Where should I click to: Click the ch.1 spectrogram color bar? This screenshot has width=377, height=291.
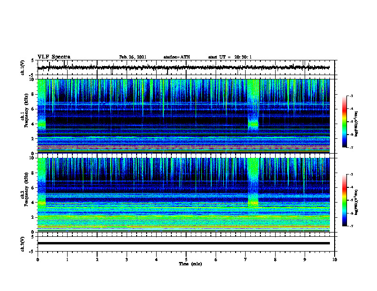click(x=344, y=122)
